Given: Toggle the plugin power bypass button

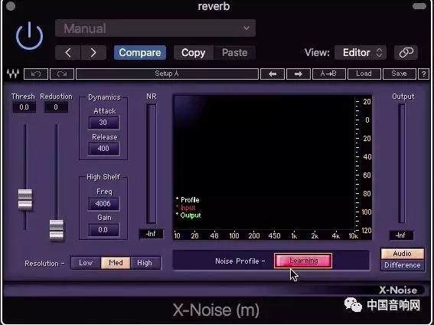Looking at the screenshot, I should pos(29,36).
